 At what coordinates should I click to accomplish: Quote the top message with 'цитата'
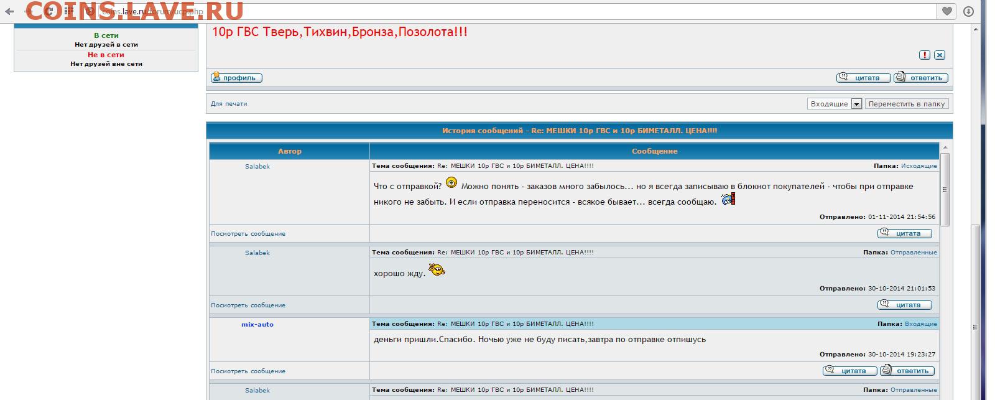pos(864,78)
